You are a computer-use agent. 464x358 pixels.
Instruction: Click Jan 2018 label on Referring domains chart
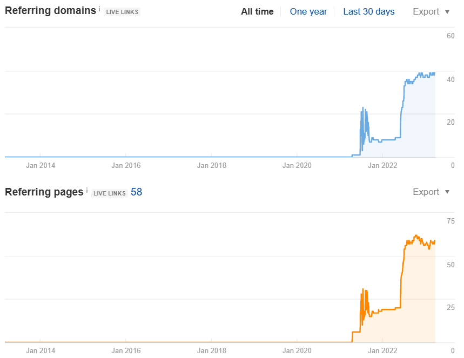(x=211, y=165)
